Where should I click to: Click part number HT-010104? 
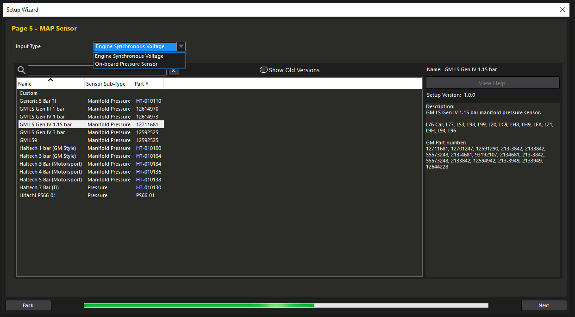tap(149, 156)
